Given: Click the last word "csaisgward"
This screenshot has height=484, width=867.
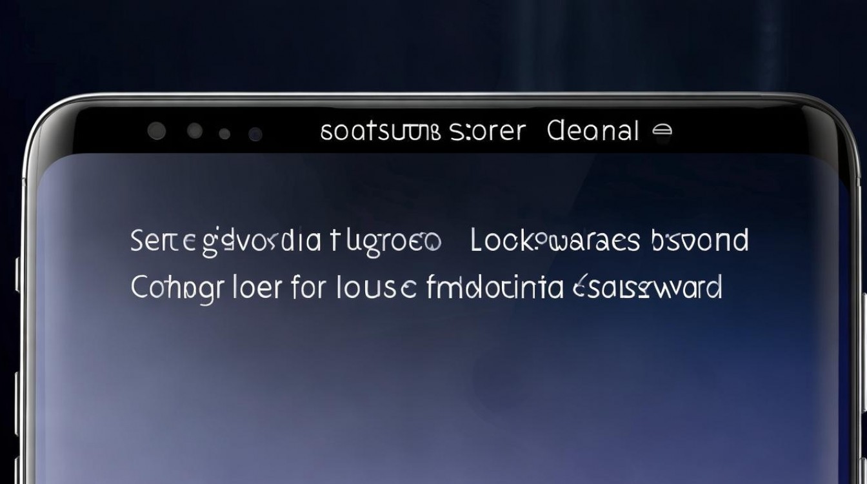Looking at the screenshot, I should (648, 287).
